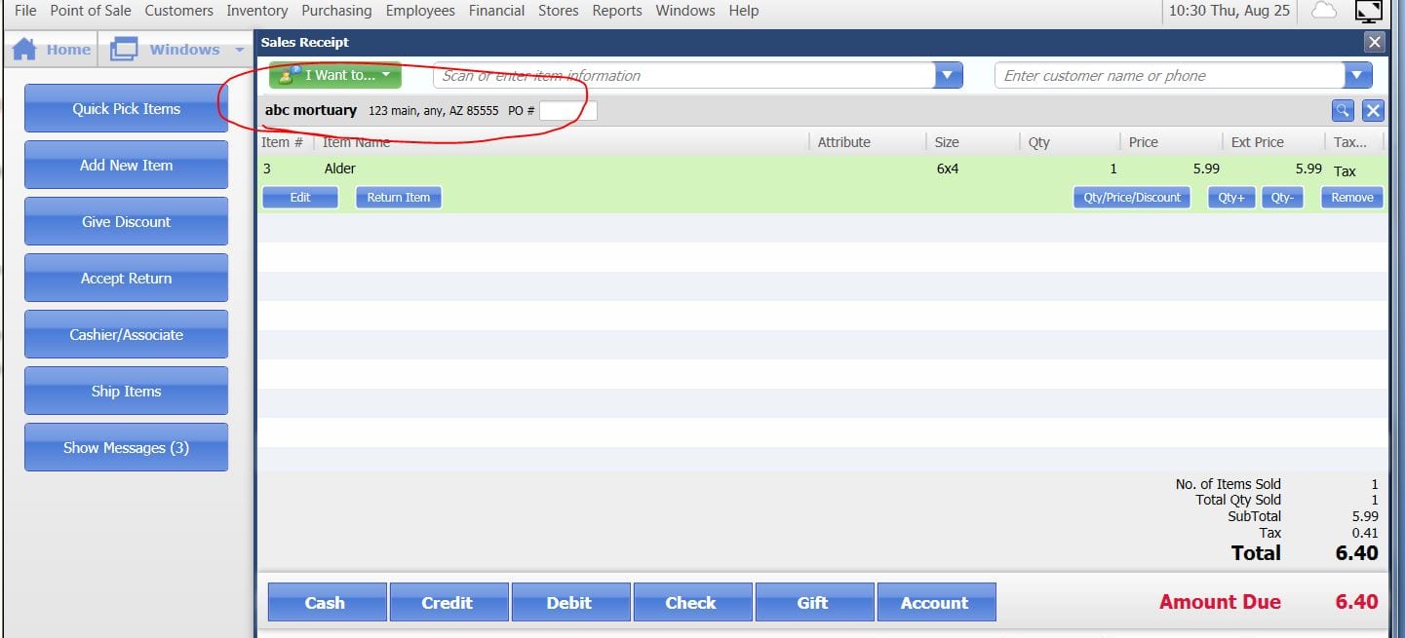Click the Cash payment button
The image size is (1405, 638).
(x=327, y=602)
